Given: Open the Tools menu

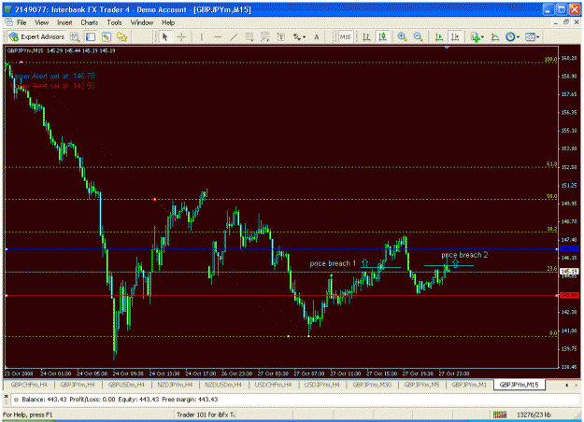Looking at the screenshot, I should pos(114,22).
